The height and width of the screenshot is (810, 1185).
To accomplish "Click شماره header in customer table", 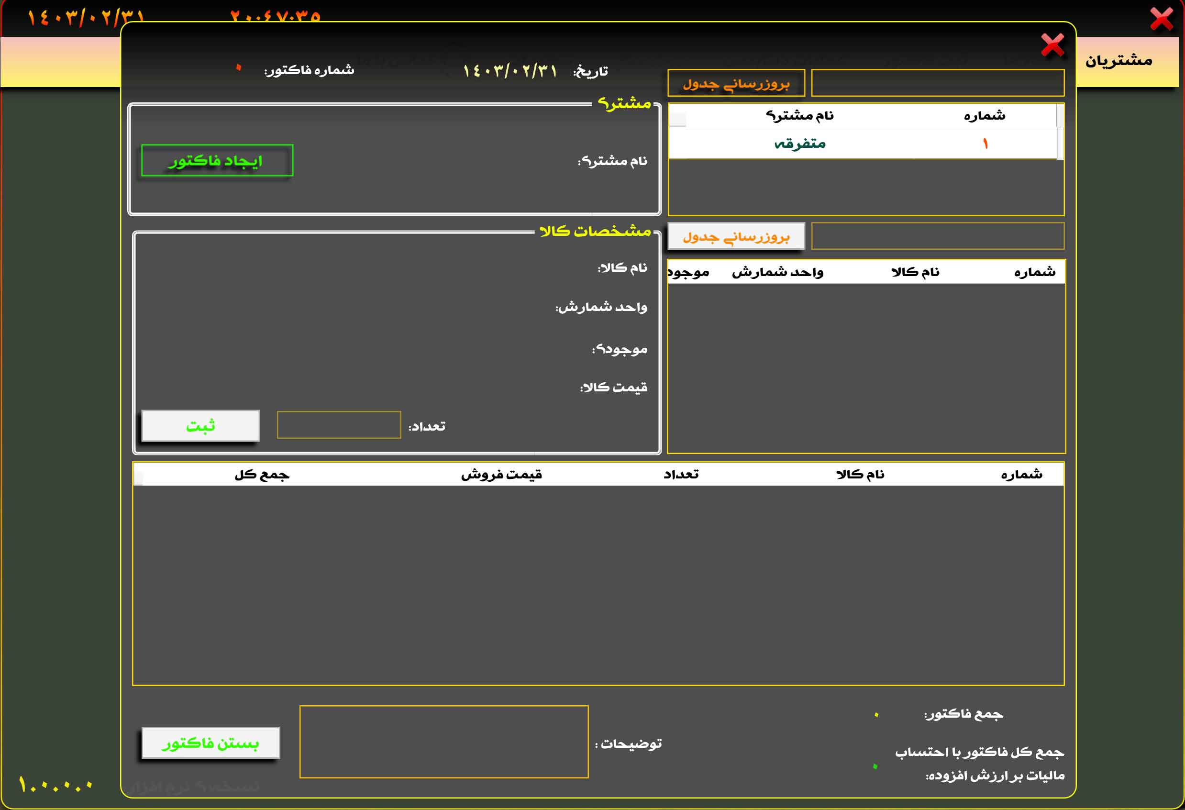I will tap(984, 116).
